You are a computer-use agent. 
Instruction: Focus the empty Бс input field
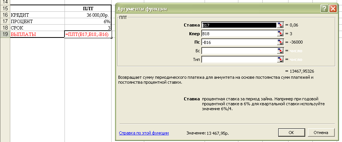coord(239,51)
